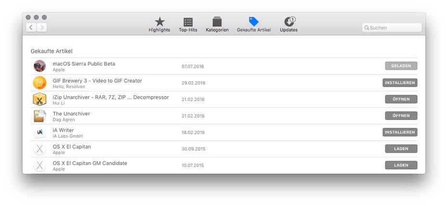Screen dimensions: 448x206
Task: Click the Gekaufte Artikel section heading
Action: pos(52,51)
